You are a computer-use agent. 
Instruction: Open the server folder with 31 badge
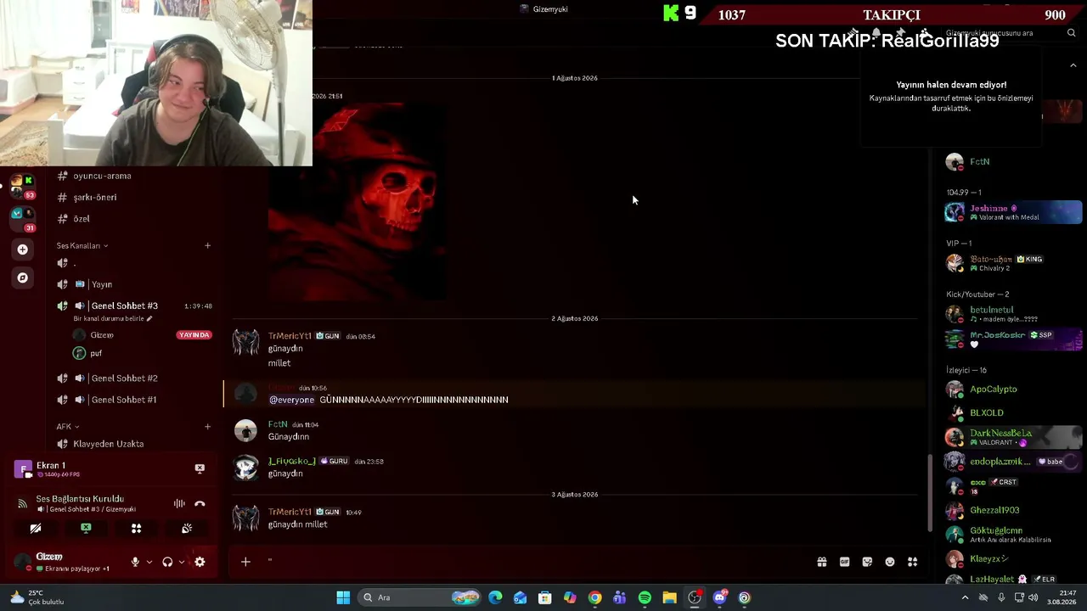click(22, 219)
